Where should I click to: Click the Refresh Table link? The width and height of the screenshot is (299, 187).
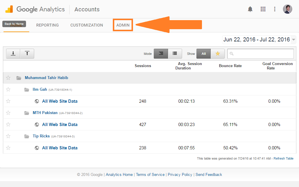tap(284, 158)
